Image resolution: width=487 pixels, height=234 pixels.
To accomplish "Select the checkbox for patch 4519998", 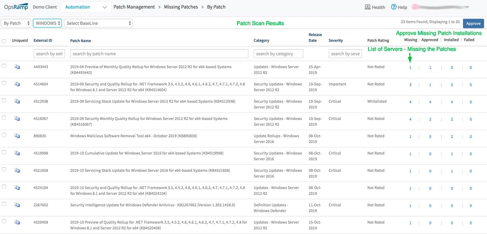I will [x=4, y=152].
